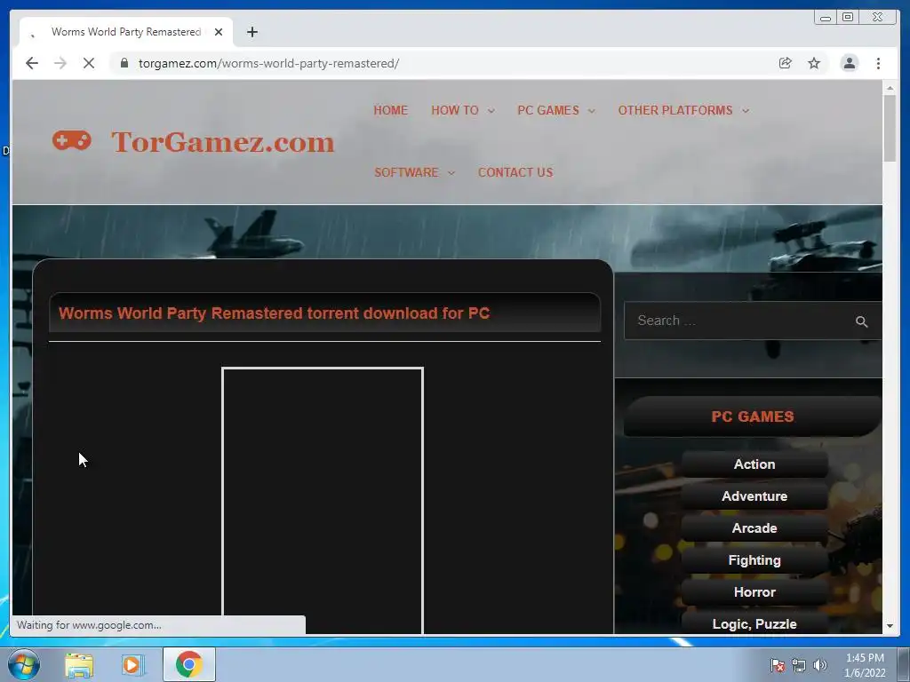Select the Worms World Party Remastered tab
The width and height of the screenshot is (910, 682).
pyautogui.click(x=126, y=32)
